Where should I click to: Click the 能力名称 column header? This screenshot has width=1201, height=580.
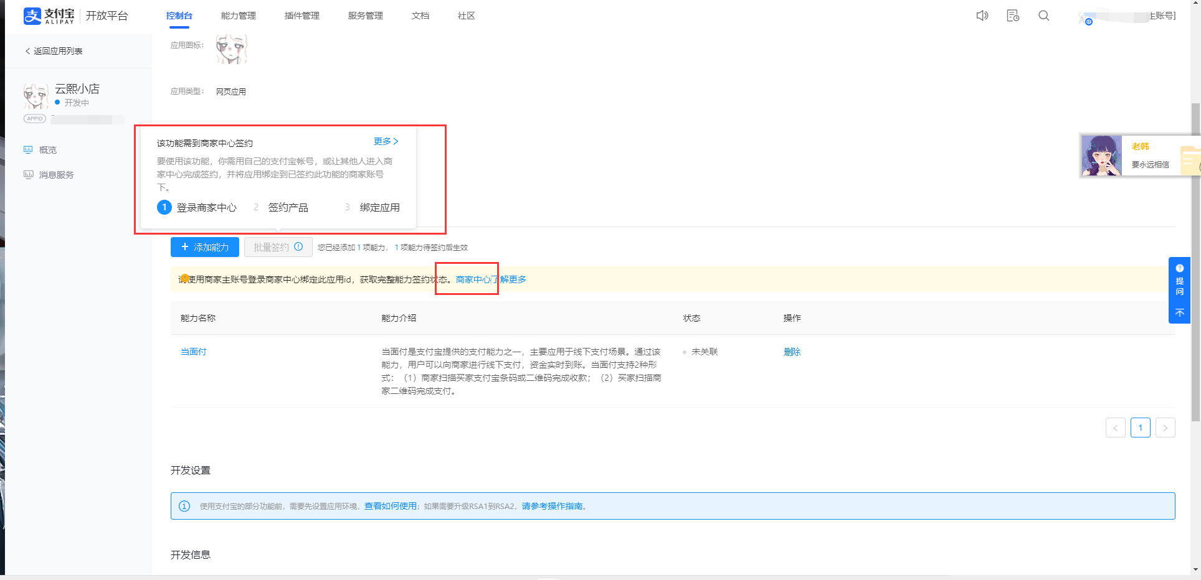click(198, 318)
